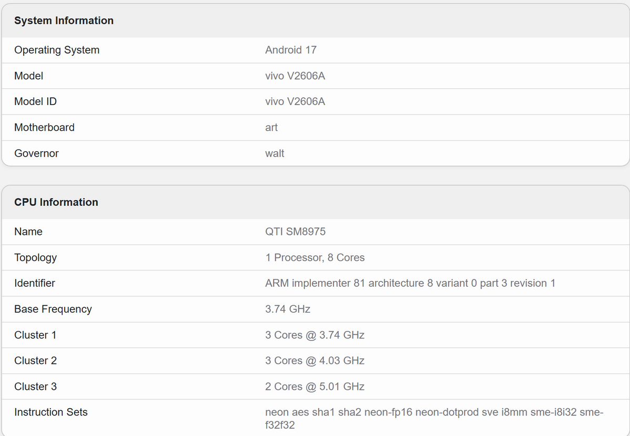Click the CPU Information header
Screen dimensions: 630x436
56,202
